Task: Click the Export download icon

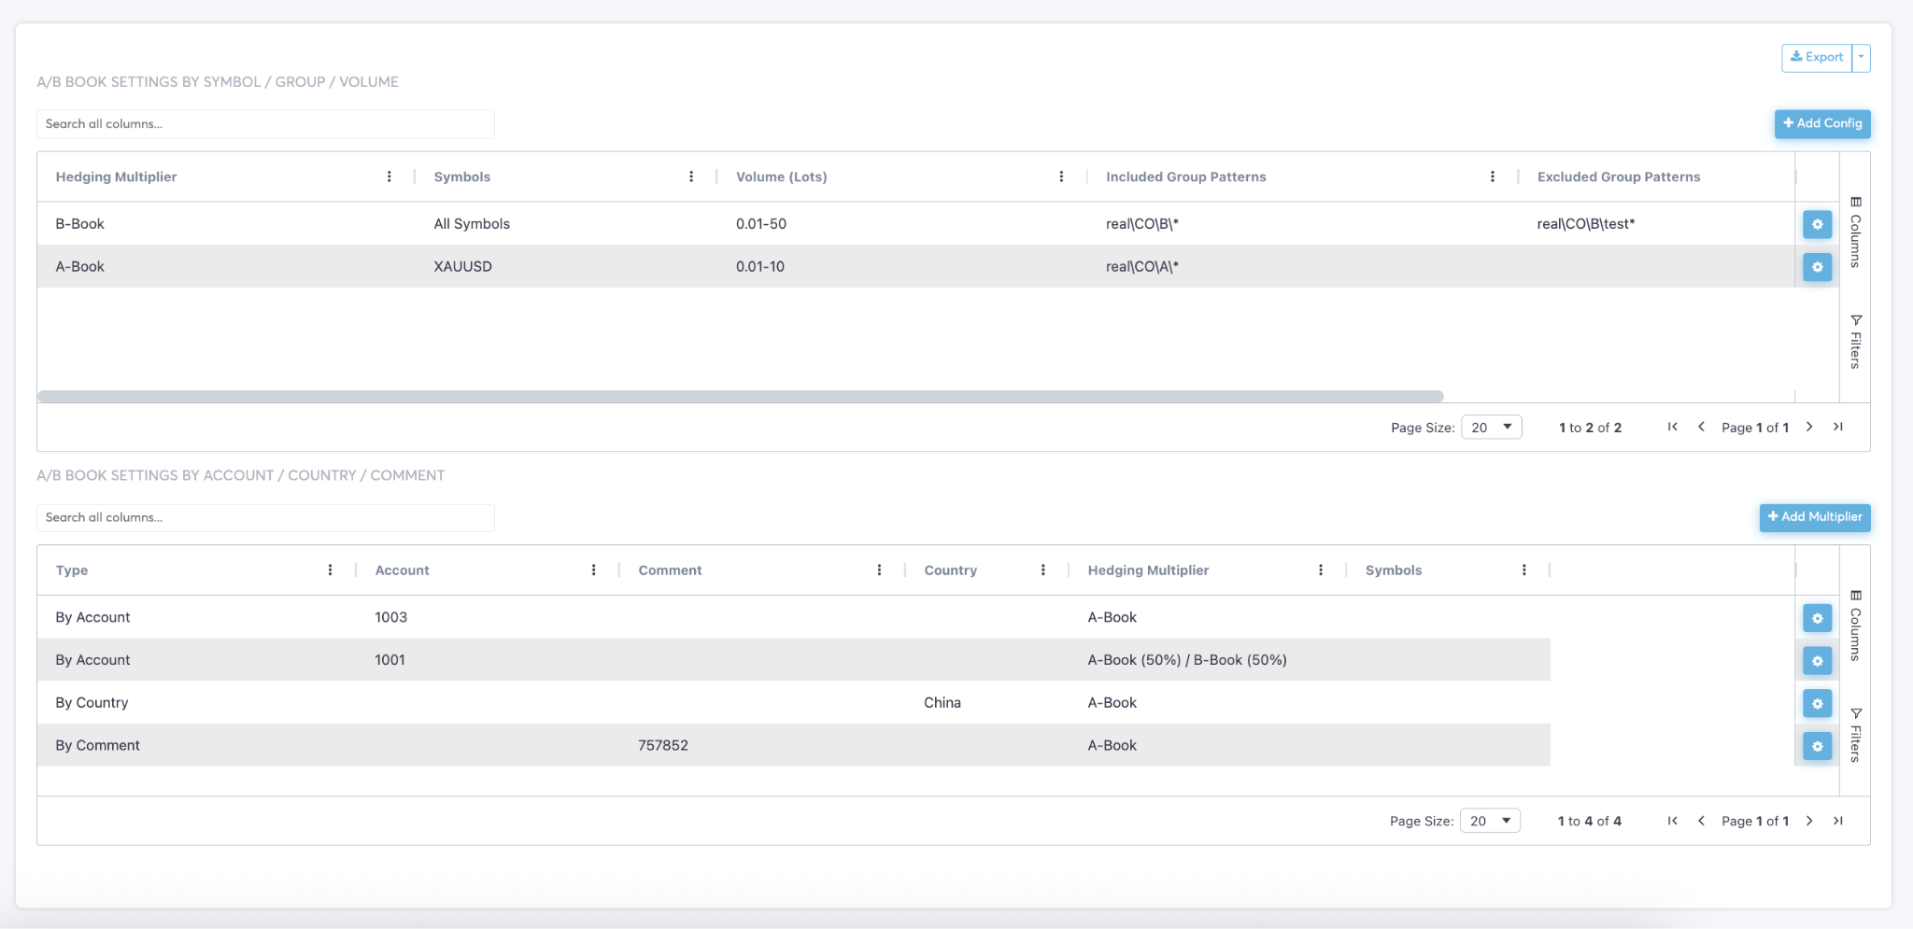Action: pyautogui.click(x=1798, y=57)
